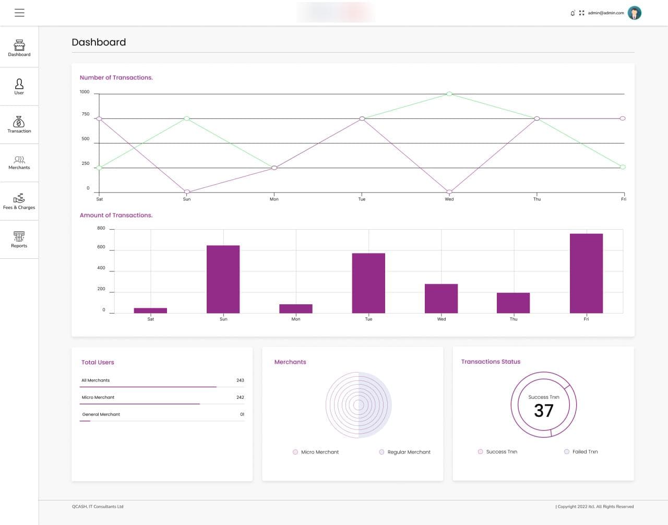Select the Thu bar in Amount chart
Viewport: 668px width, 525px height.
click(514, 303)
